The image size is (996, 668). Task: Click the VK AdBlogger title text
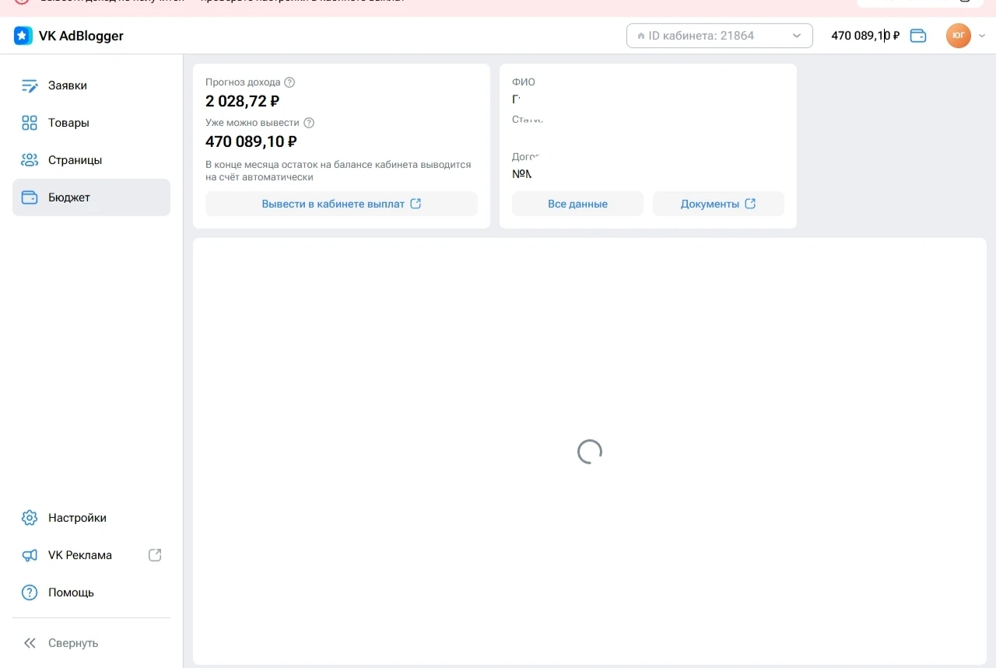(x=81, y=36)
